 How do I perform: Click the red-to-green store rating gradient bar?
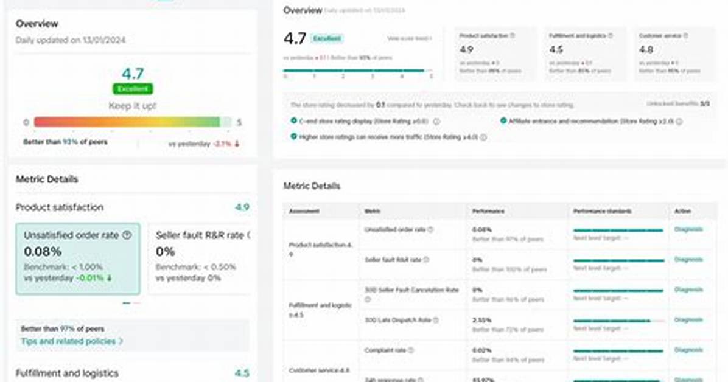pos(132,122)
